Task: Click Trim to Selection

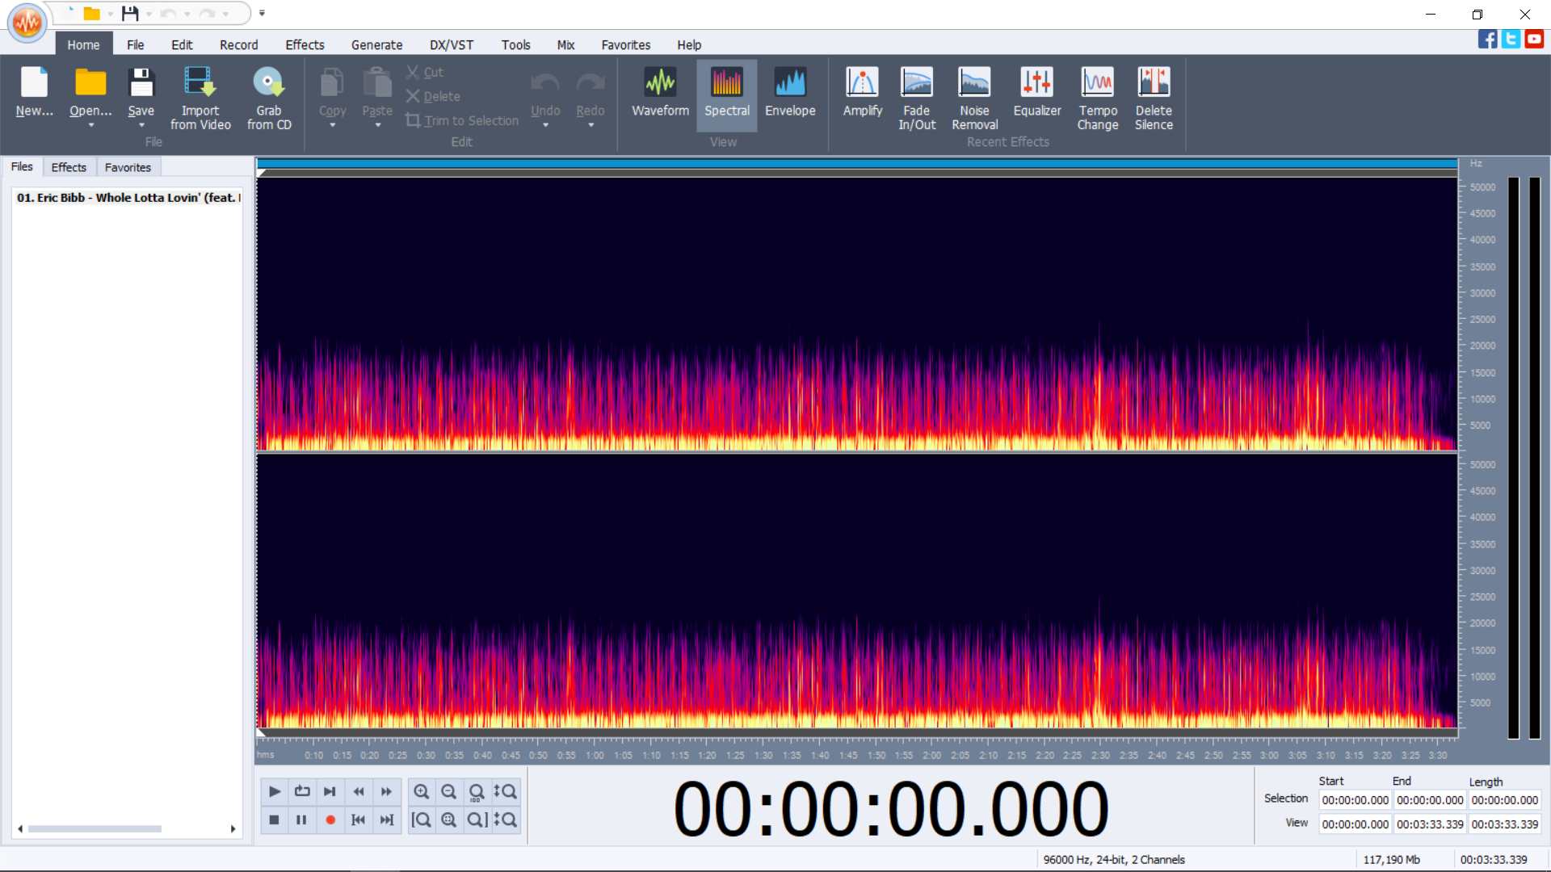Action: click(x=462, y=120)
